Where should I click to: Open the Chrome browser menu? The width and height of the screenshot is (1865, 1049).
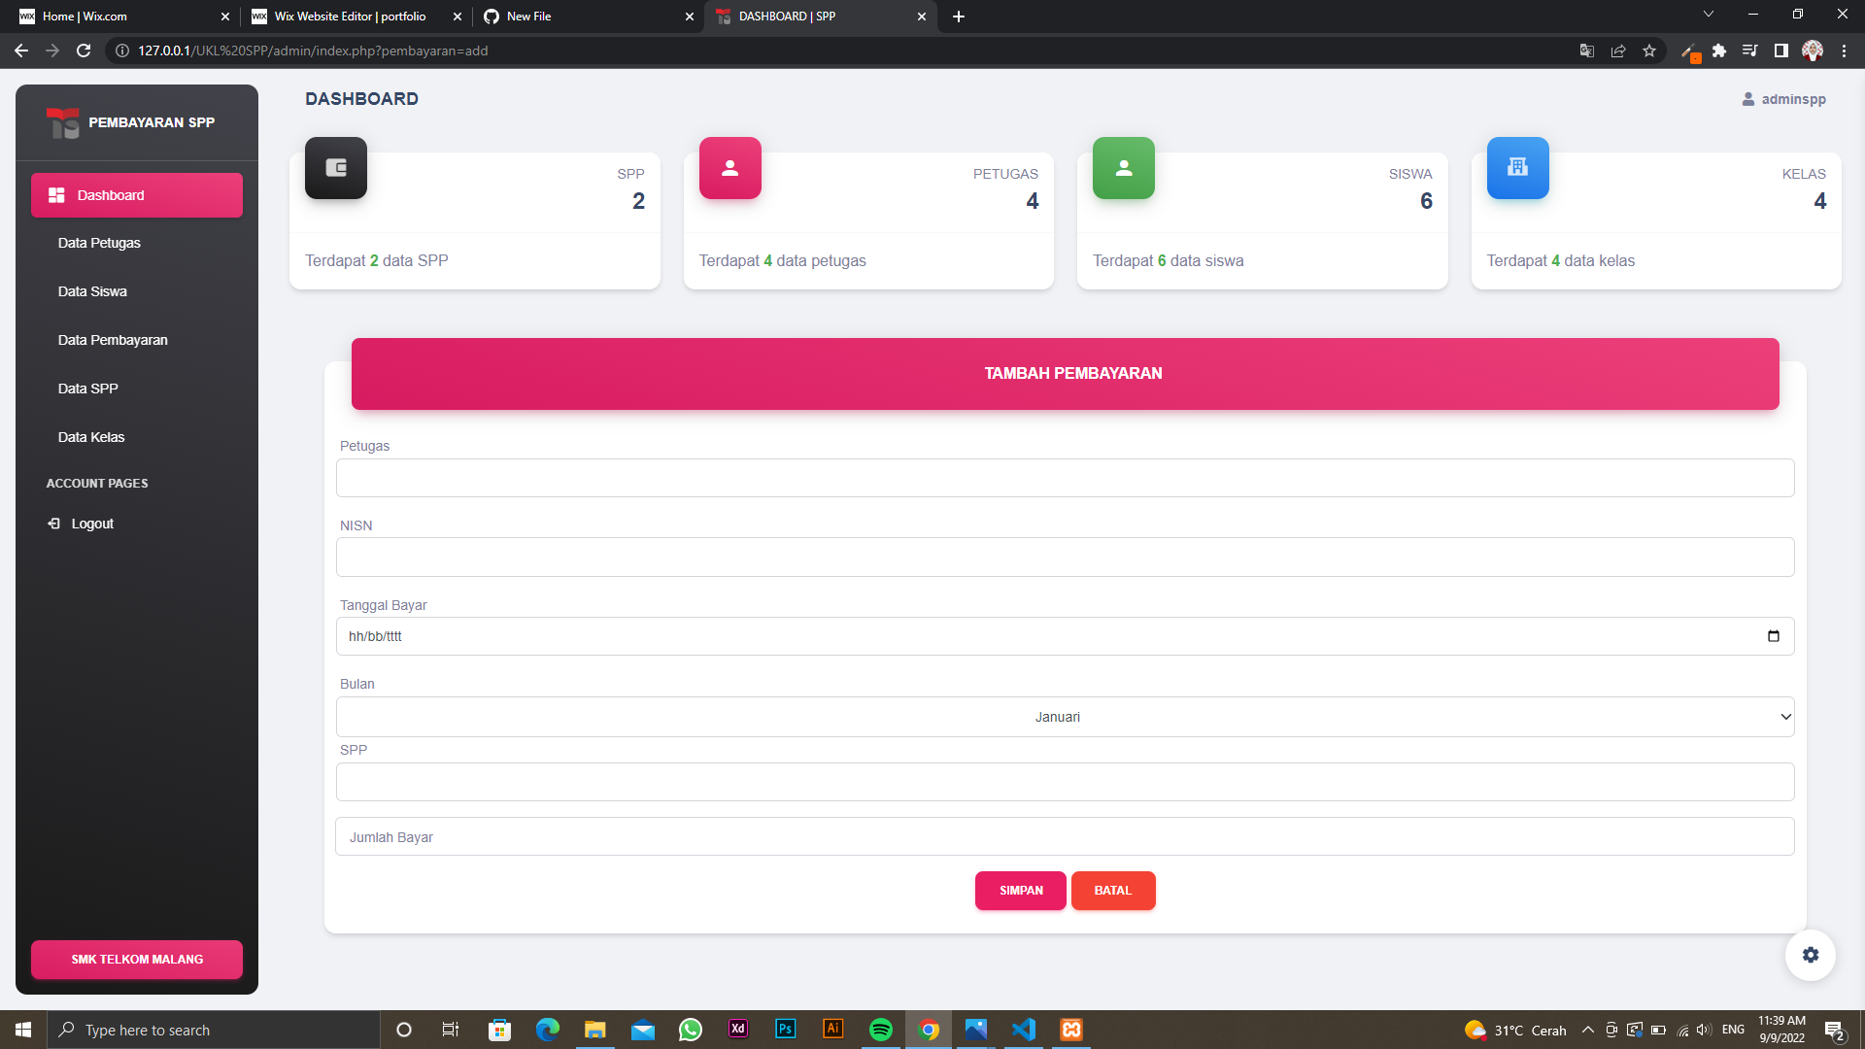(1845, 51)
